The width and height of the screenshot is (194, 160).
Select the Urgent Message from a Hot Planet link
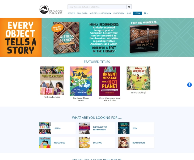[x=109, y=99]
